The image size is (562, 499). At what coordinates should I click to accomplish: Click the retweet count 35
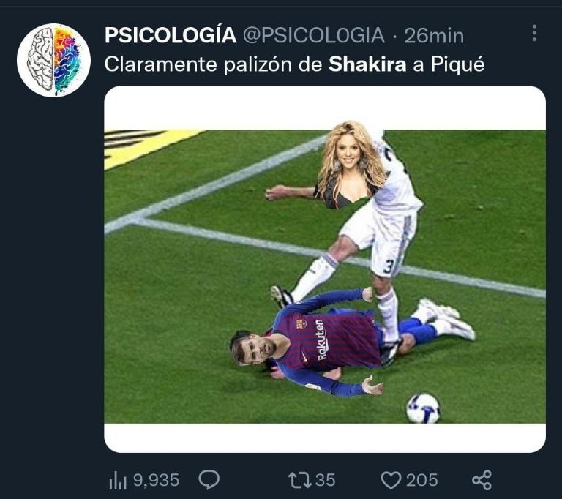(325, 480)
